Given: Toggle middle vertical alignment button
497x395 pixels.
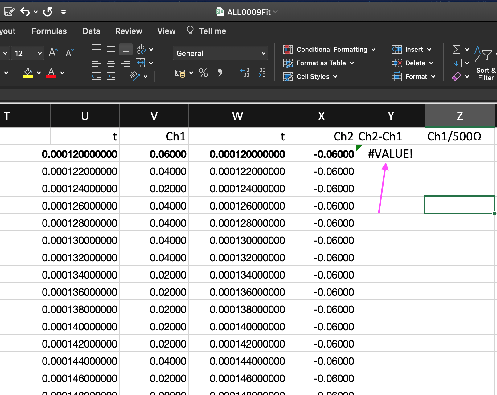Looking at the screenshot, I should click(x=111, y=49).
